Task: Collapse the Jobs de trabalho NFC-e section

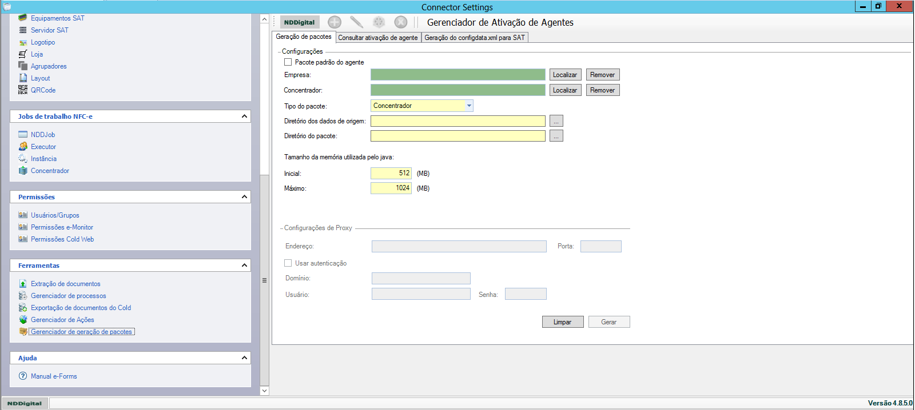Action: [x=244, y=116]
